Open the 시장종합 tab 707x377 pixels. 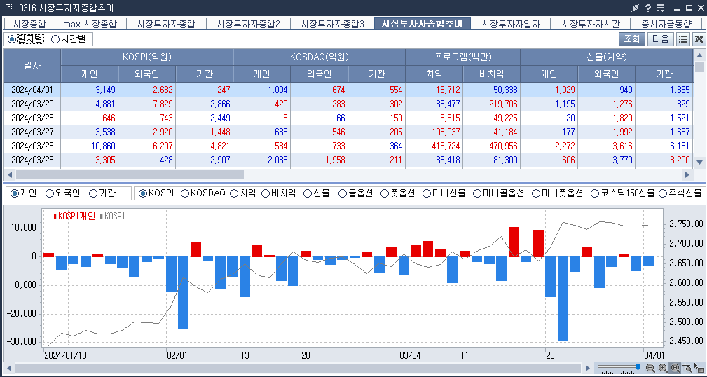[x=29, y=24]
